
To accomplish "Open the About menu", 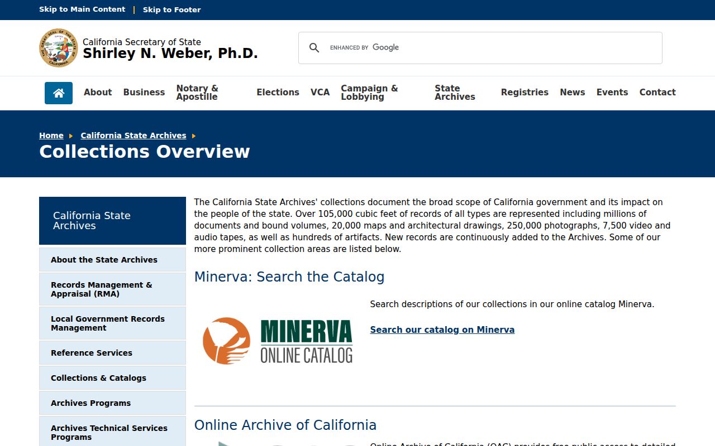I will tap(98, 93).
